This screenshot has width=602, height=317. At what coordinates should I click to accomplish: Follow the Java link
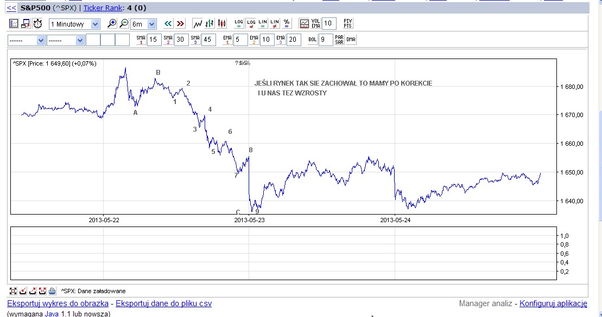click(52, 314)
